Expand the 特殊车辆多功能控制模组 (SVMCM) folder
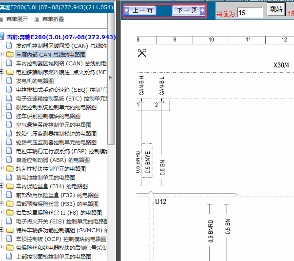The image size is (294, 261). point(1,230)
